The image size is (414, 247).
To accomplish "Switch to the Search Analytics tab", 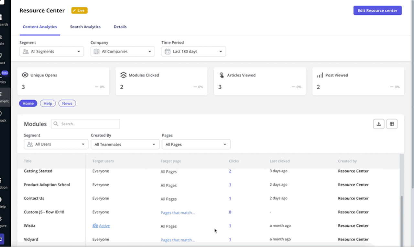I will point(85,27).
